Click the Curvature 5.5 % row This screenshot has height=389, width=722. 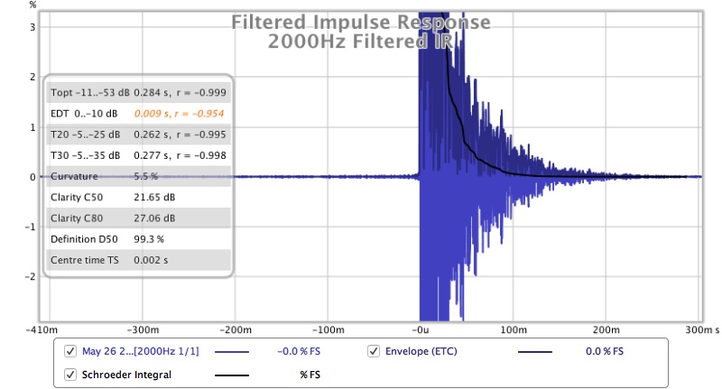(138, 176)
